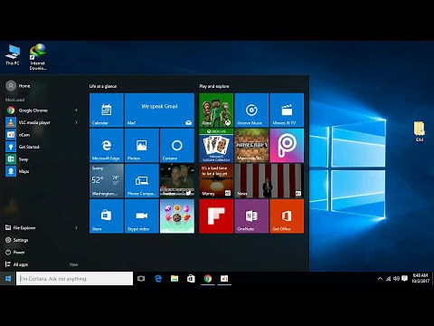Select This PC desktop icon
434x326 pixels.
pyautogui.click(x=13, y=55)
